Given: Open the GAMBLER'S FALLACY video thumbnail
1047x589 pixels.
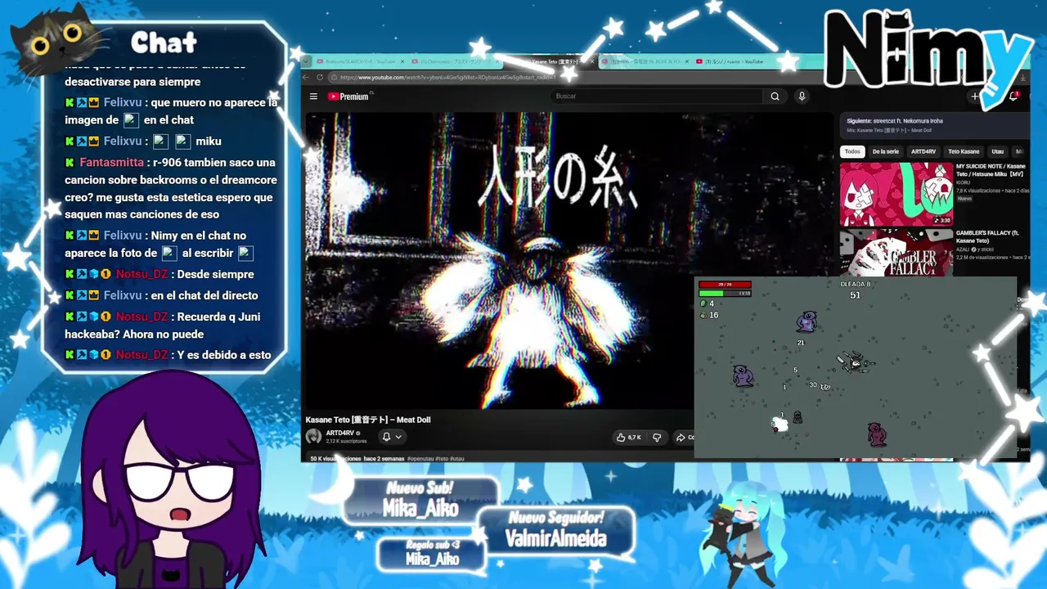Looking at the screenshot, I should click(896, 253).
